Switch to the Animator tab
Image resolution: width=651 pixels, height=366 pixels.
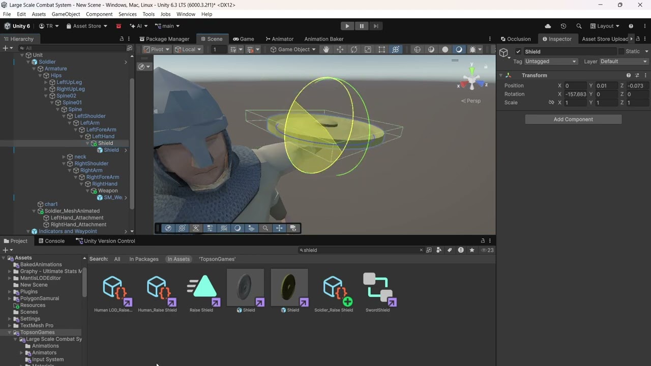(279, 39)
